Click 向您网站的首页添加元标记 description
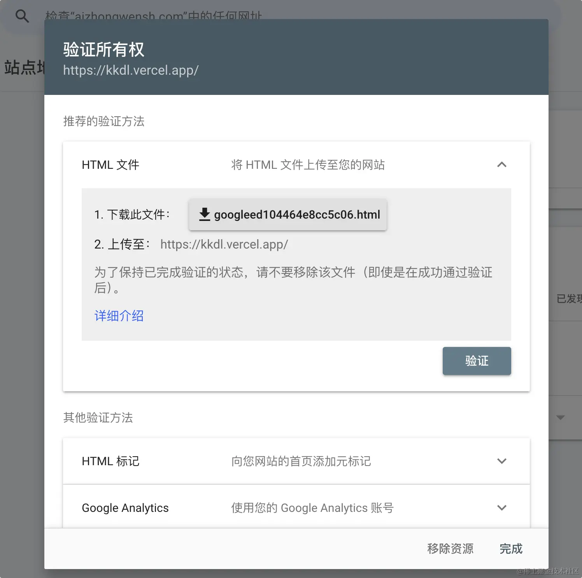 pyautogui.click(x=301, y=461)
